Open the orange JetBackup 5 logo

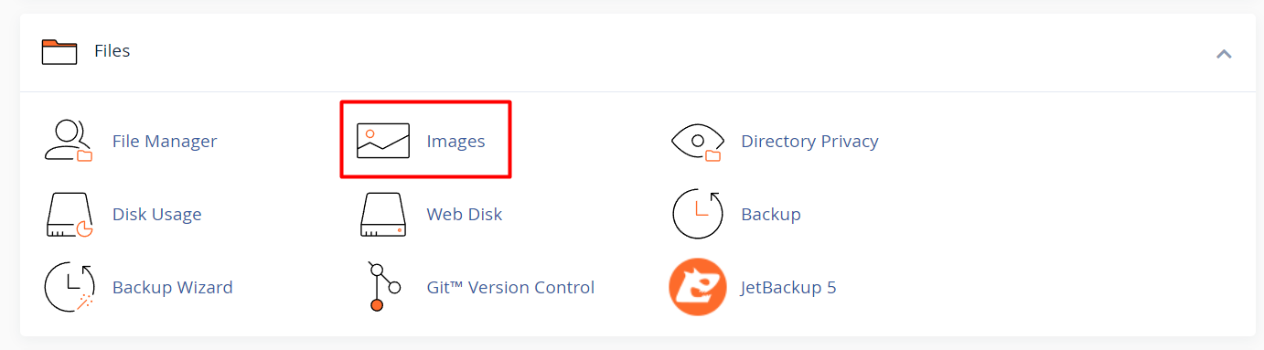coord(698,287)
